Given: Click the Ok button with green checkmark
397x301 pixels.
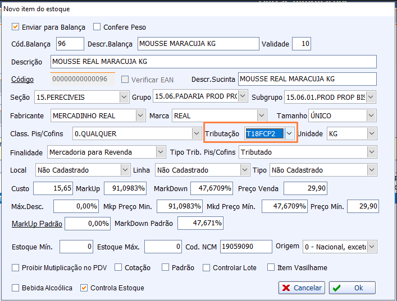Looking at the screenshot, I should [x=352, y=288].
